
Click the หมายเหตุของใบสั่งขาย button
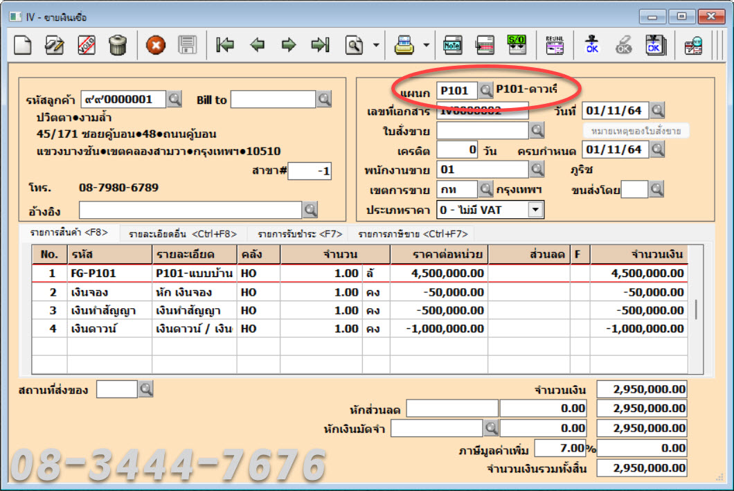[636, 131]
